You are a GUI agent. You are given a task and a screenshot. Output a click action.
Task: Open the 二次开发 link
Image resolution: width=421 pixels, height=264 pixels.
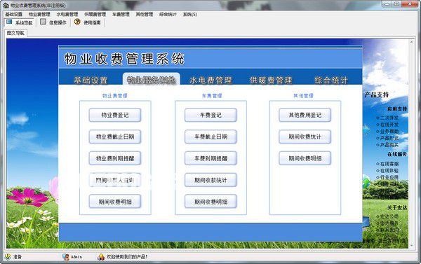click(389, 118)
